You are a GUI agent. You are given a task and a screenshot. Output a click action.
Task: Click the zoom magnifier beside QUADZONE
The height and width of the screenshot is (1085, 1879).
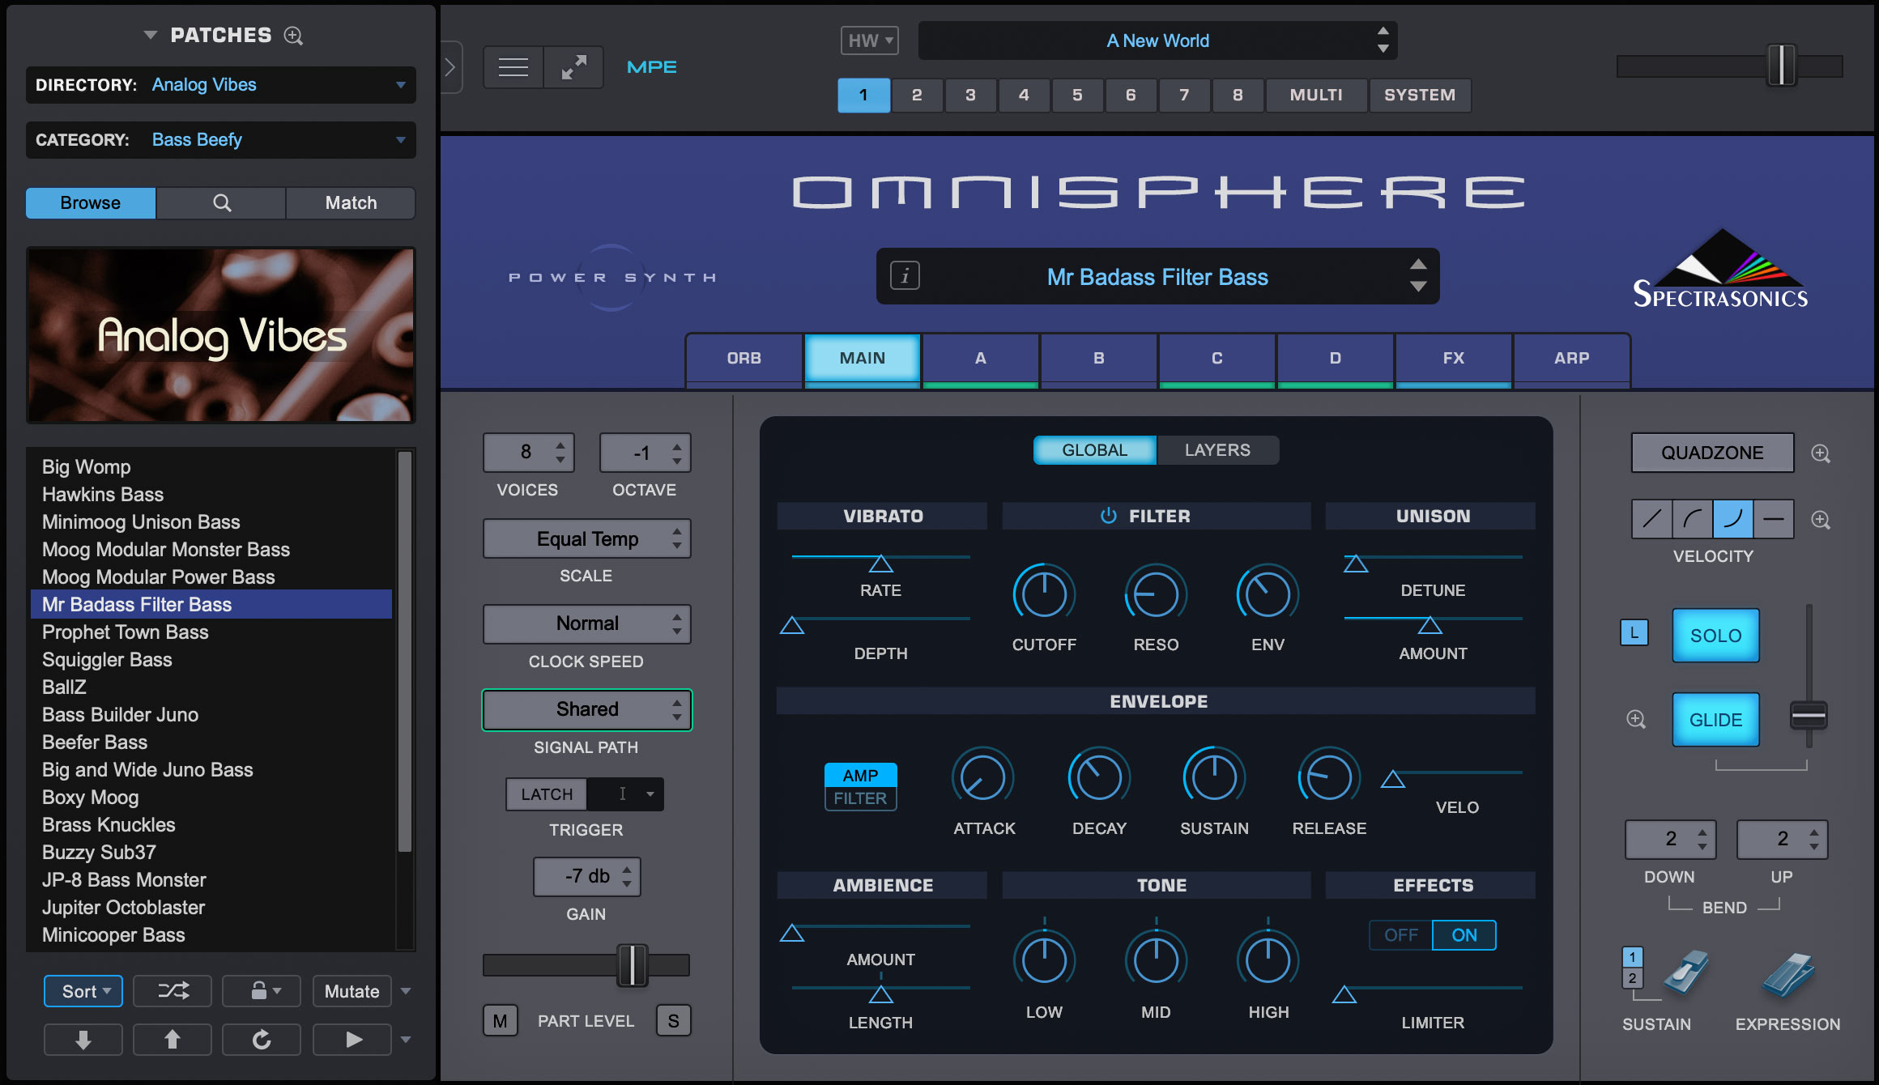1821,453
